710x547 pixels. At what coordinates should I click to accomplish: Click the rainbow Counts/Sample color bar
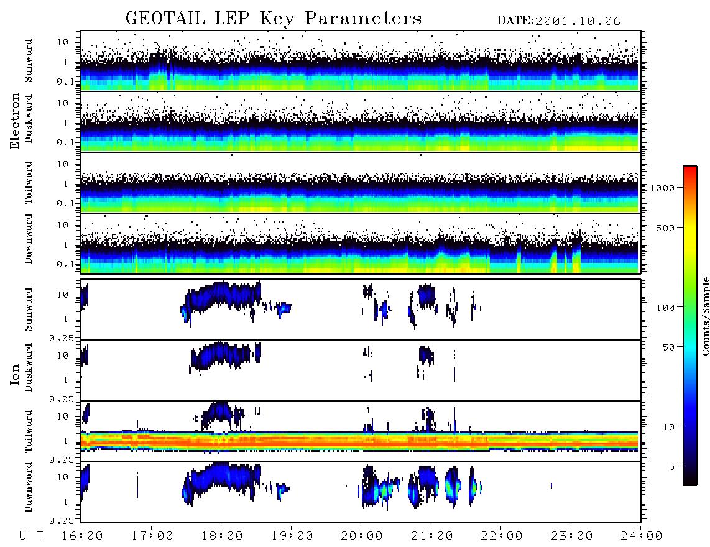tap(690, 326)
